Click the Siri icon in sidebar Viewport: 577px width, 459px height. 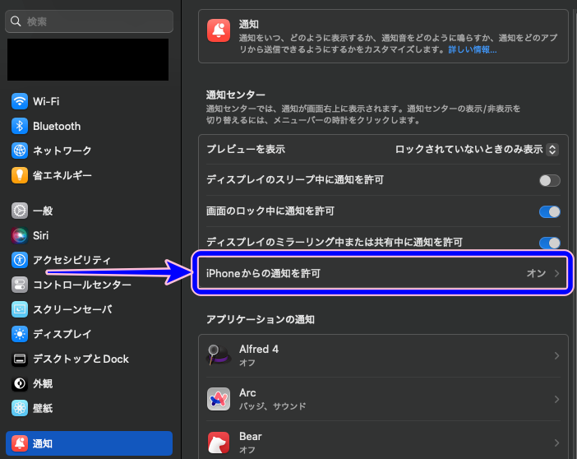[20, 235]
